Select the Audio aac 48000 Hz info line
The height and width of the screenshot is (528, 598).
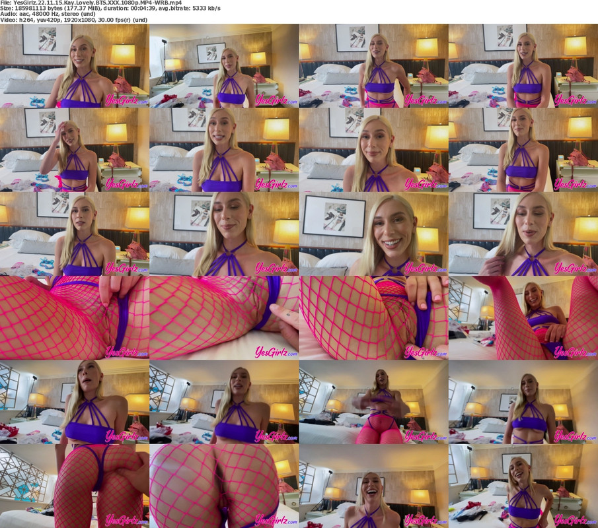pyautogui.click(x=48, y=14)
